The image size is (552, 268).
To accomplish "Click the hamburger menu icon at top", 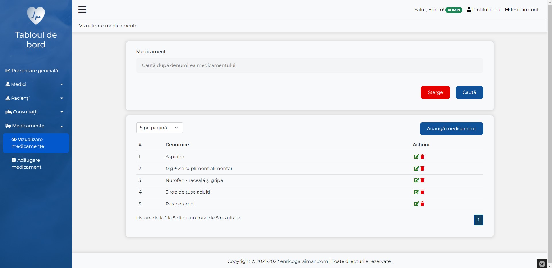I will point(82,9).
